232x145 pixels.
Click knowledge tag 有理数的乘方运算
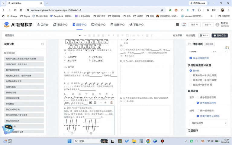coord(24,81)
